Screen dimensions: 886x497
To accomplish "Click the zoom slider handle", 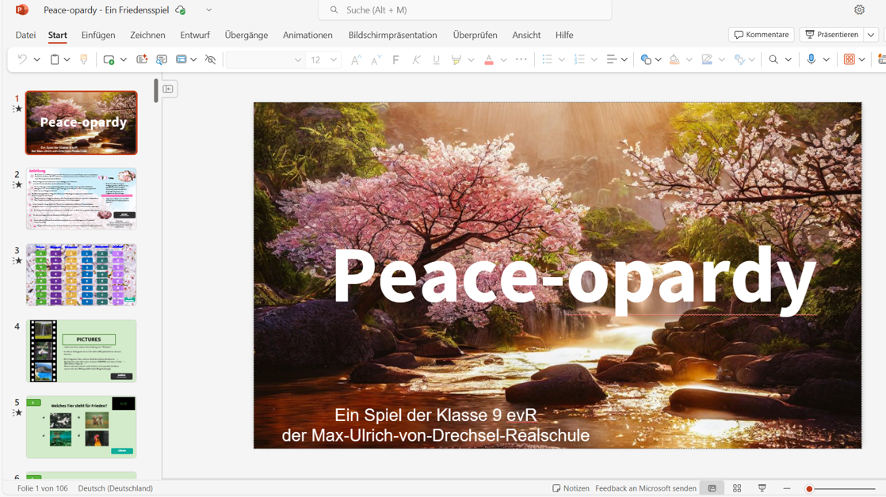I will point(809,488).
